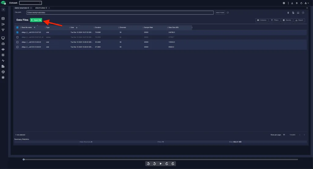Open the Columns options

pos(262,20)
